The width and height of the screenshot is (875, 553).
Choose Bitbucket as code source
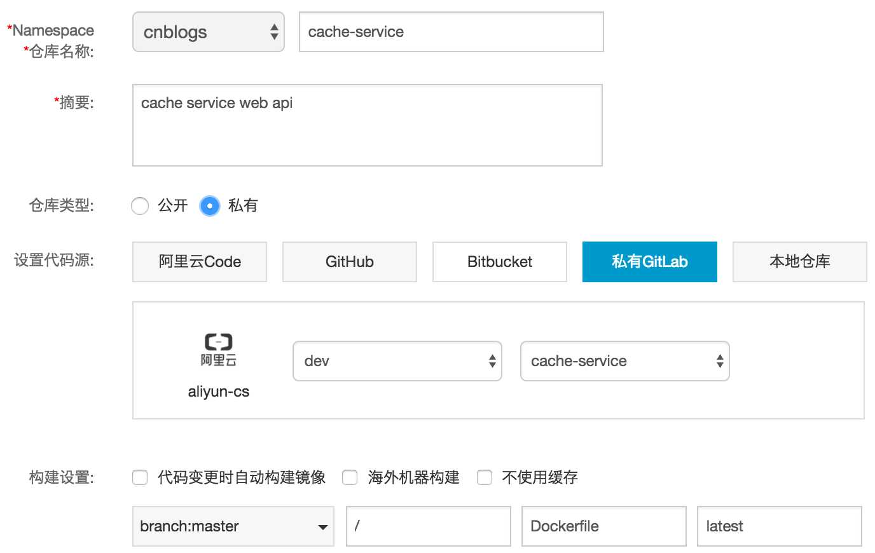pos(500,261)
